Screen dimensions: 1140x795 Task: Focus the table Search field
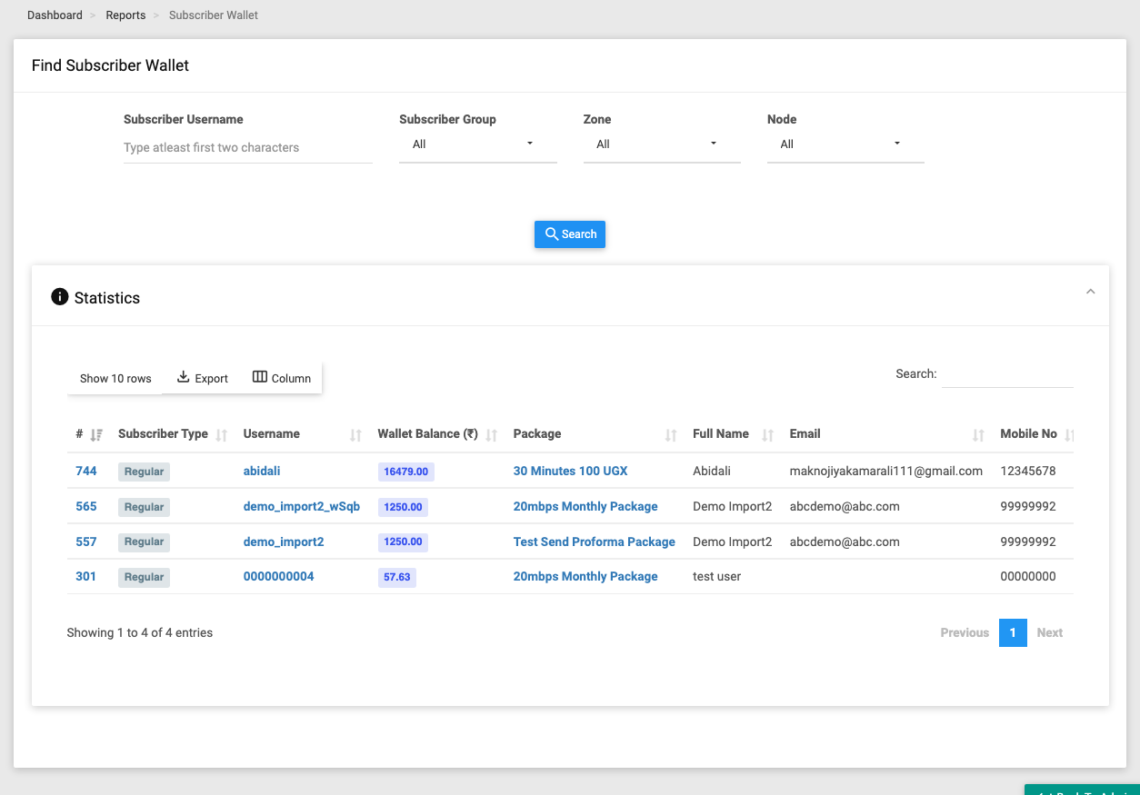(1007, 374)
